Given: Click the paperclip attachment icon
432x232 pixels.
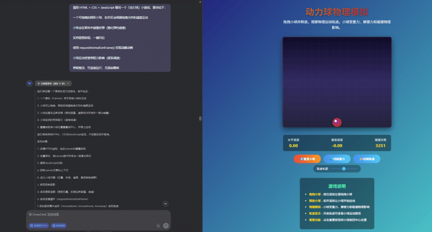Looking at the screenshot, I should (x=158, y=225).
